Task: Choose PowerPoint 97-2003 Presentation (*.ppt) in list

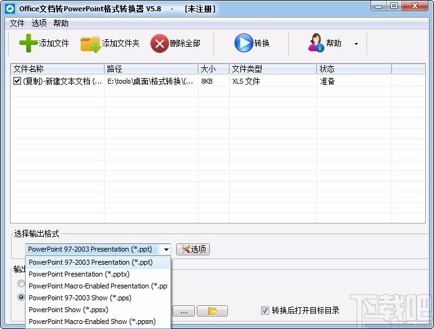Action: [x=98, y=262]
